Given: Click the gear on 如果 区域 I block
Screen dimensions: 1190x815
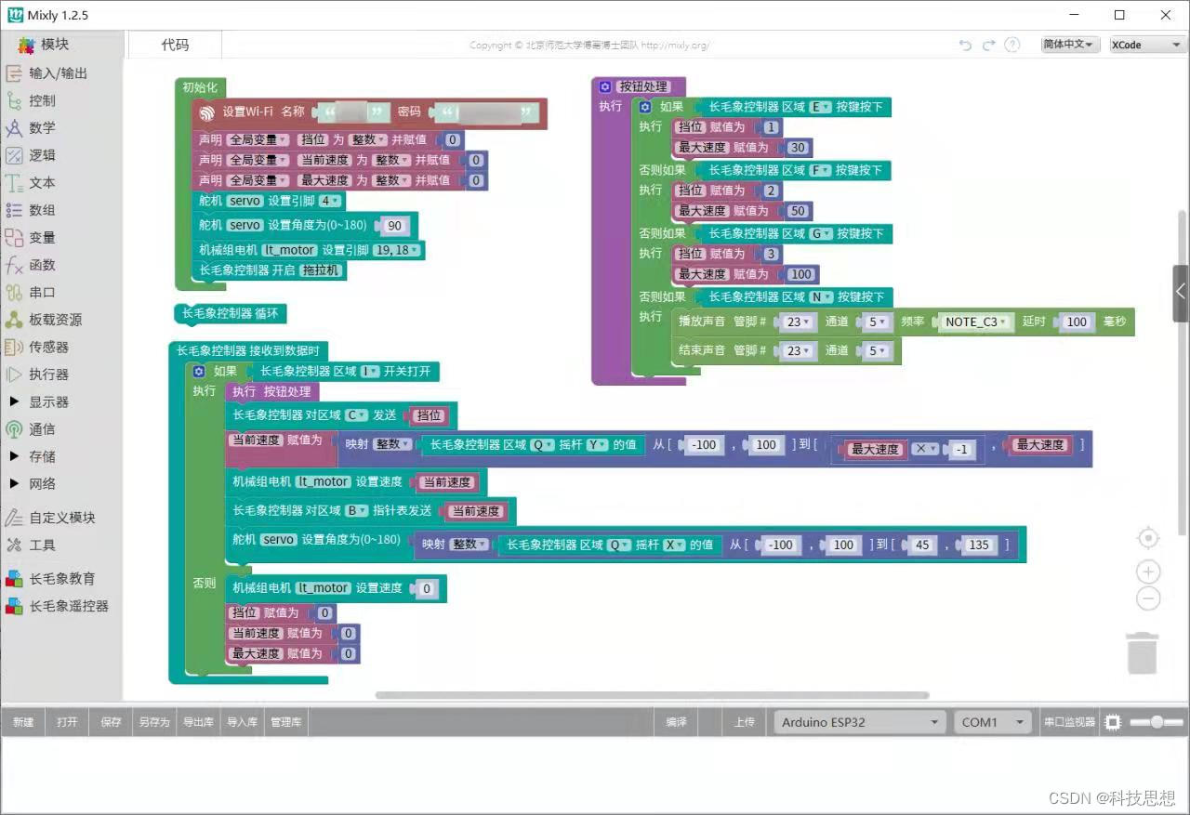Looking at the screenshot, I should click(198, 372).
